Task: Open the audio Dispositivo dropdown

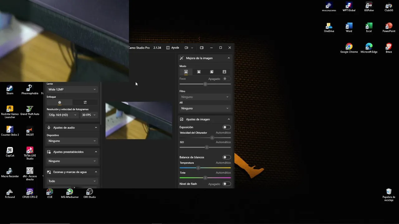Action: click(x=72, y=141)
